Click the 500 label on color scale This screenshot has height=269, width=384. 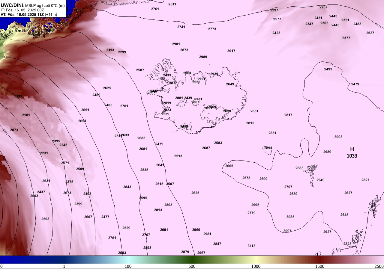pyautogui.click(x=192, y=266)
